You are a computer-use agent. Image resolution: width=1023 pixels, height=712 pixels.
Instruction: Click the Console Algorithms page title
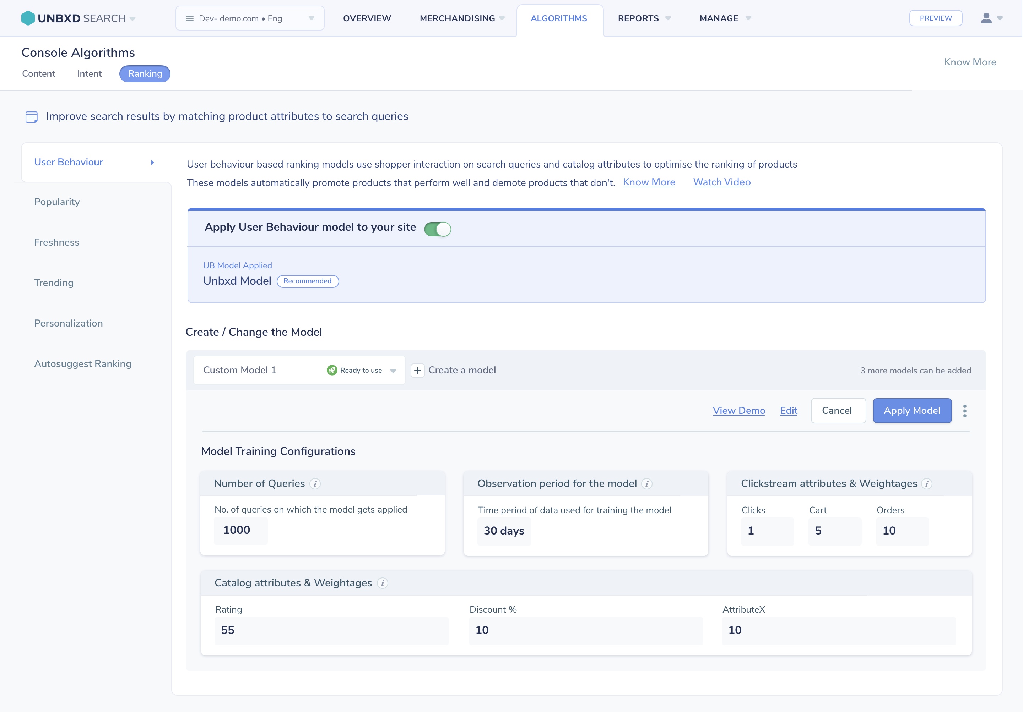pyautogui.click(x=78, y=53)
